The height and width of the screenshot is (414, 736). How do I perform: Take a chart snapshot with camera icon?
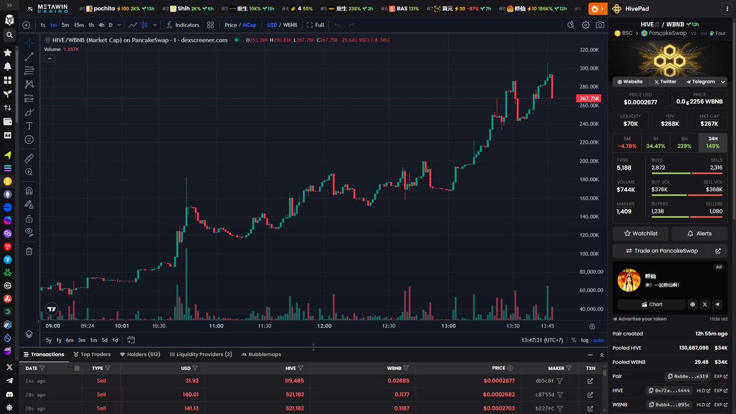pos(600,25)
